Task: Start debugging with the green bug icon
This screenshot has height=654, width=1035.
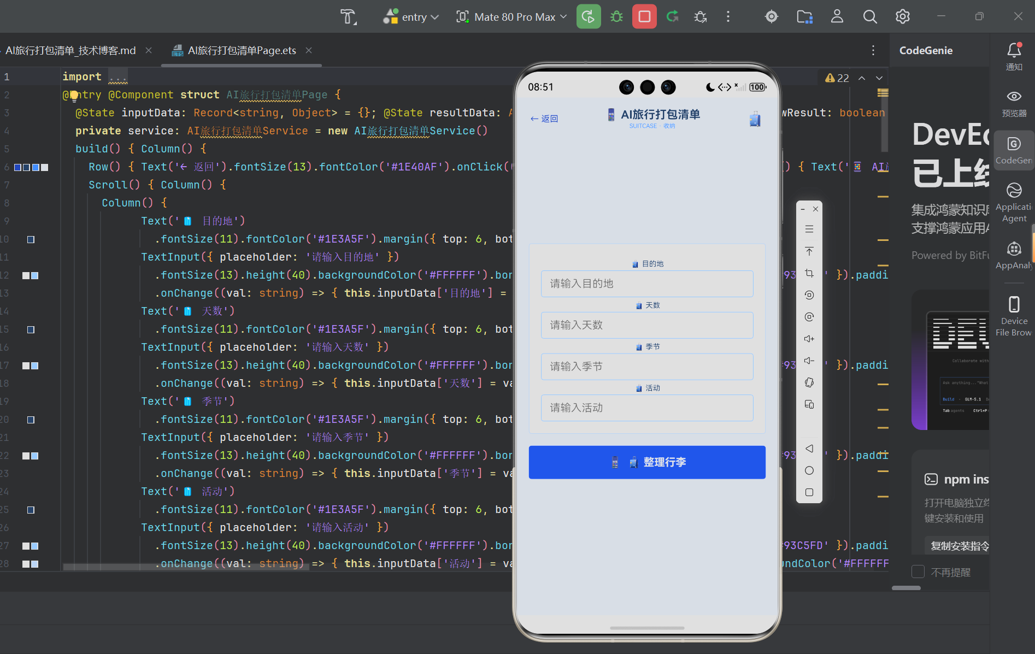Action: coord(616,17)
